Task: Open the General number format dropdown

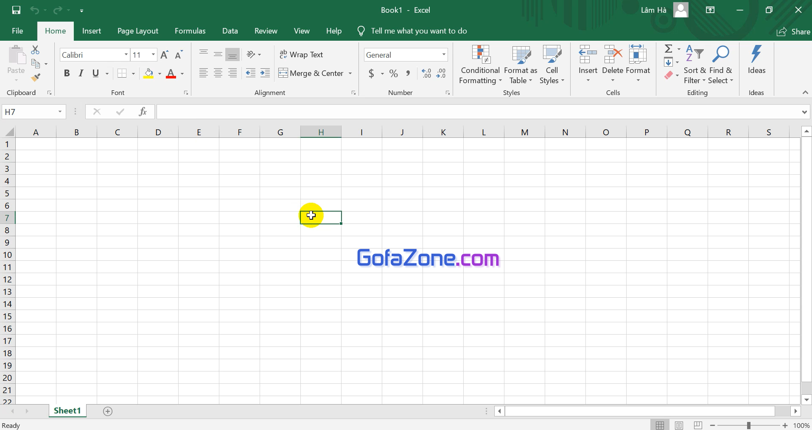Action: pos(444,55)
